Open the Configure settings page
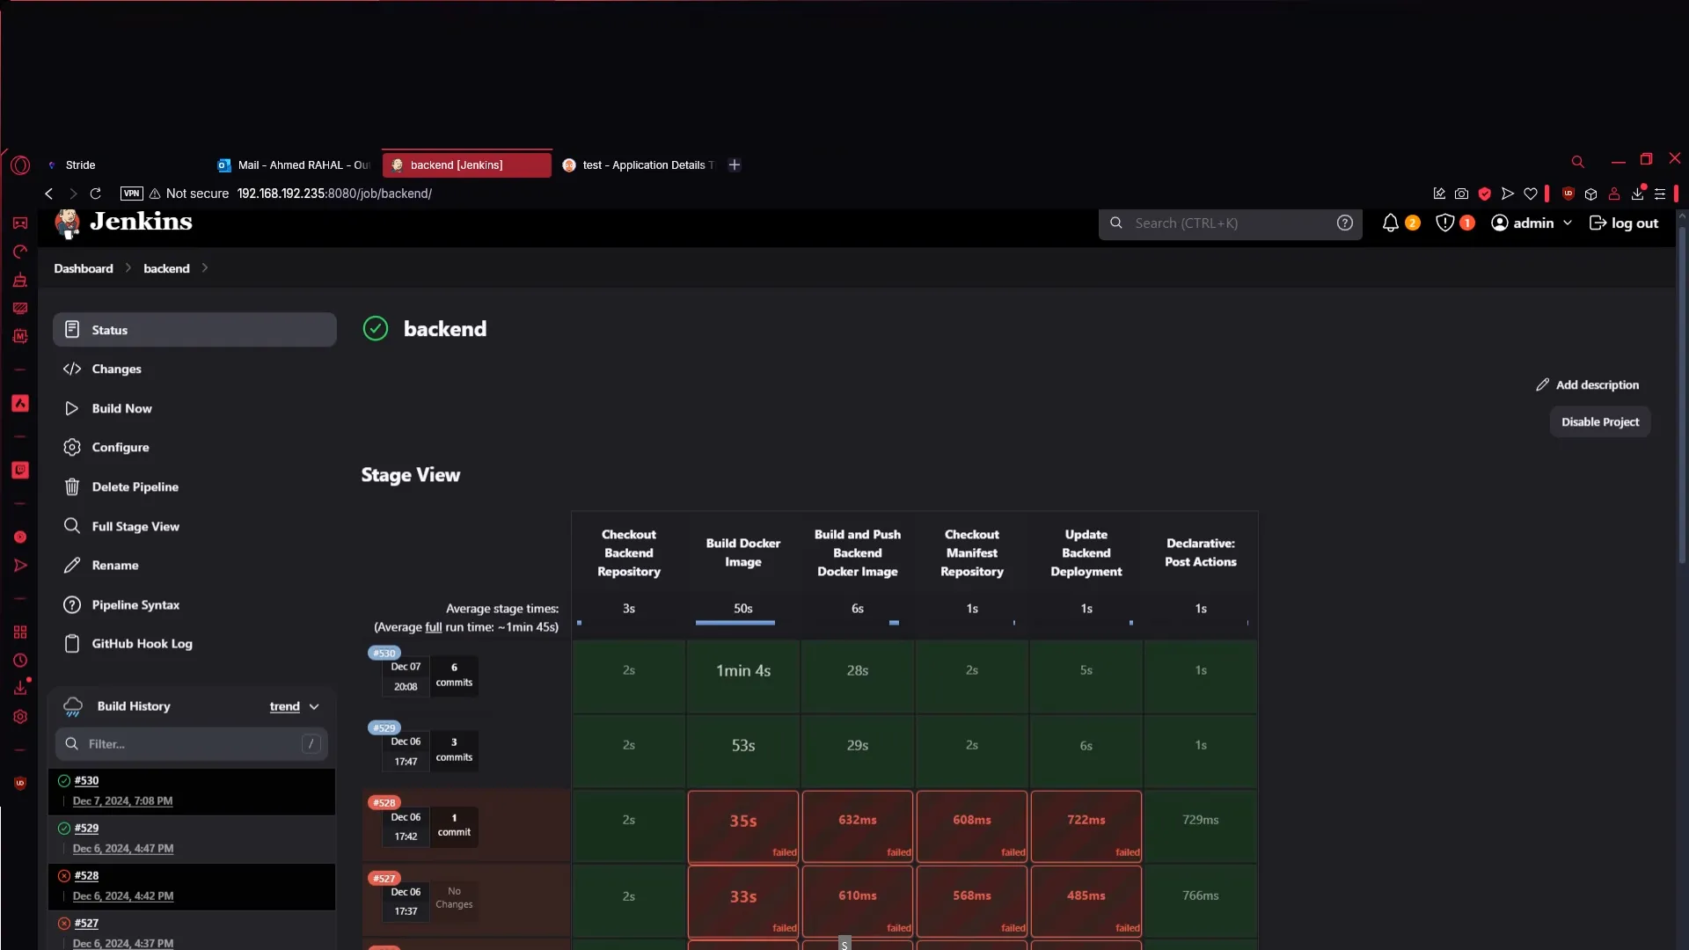Viewport: 1689px width, 950px height. click(x=121, y=447)
